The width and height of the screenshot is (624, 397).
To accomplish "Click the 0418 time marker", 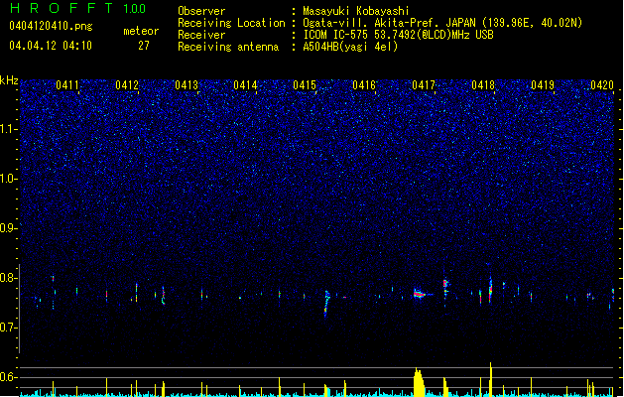I will (483, 85).
